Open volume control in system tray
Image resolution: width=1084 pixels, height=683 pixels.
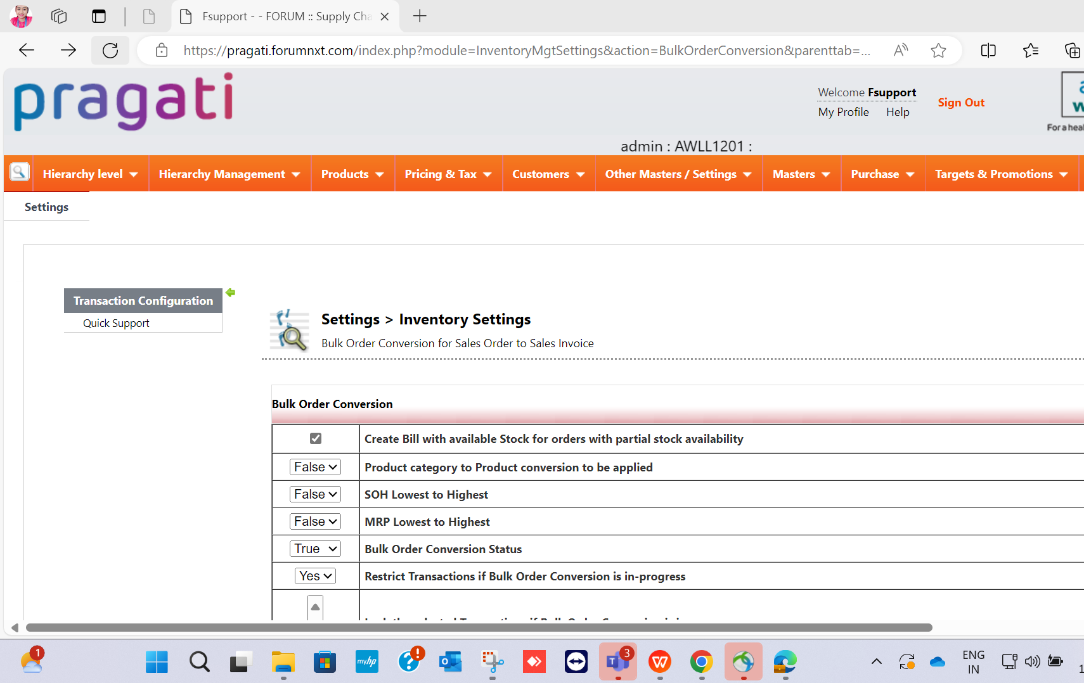pyautogui.click(x=1032, y=662)
